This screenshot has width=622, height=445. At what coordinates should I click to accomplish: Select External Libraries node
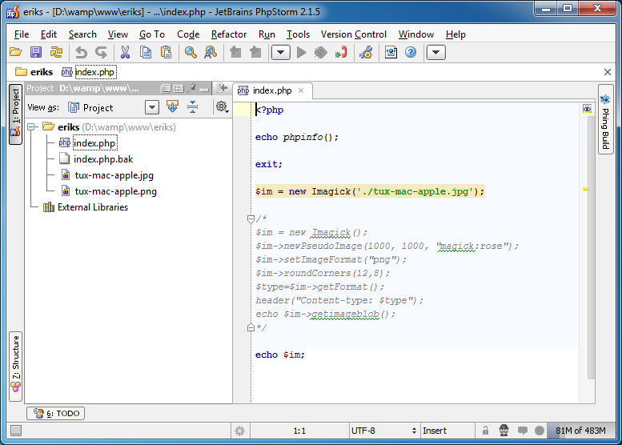[86, 207]
